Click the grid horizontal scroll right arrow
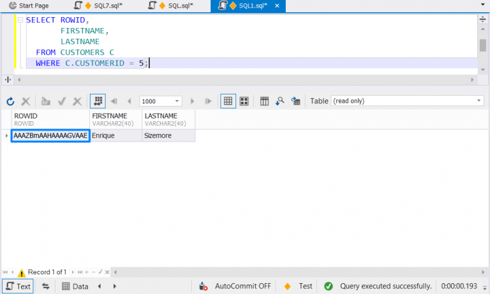This screenshot has height=294, width=490. [483, 272]
